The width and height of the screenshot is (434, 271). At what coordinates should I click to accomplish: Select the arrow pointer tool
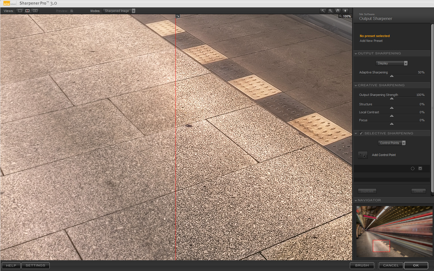point(323,11)
